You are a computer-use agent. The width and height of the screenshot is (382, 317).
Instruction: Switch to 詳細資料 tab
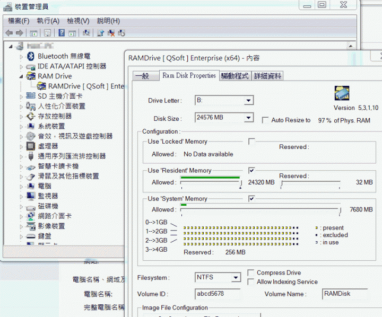point(267,76)
